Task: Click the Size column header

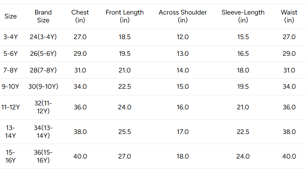Action: [11, 16]
